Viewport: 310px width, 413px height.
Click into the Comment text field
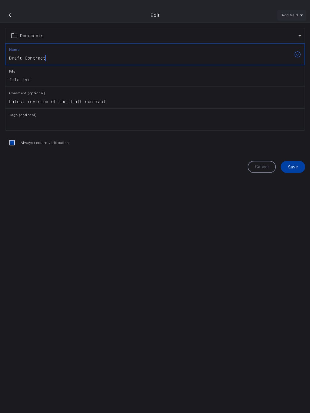point(151,102)
